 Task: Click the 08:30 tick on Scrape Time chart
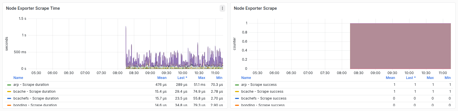click(134, 73)
